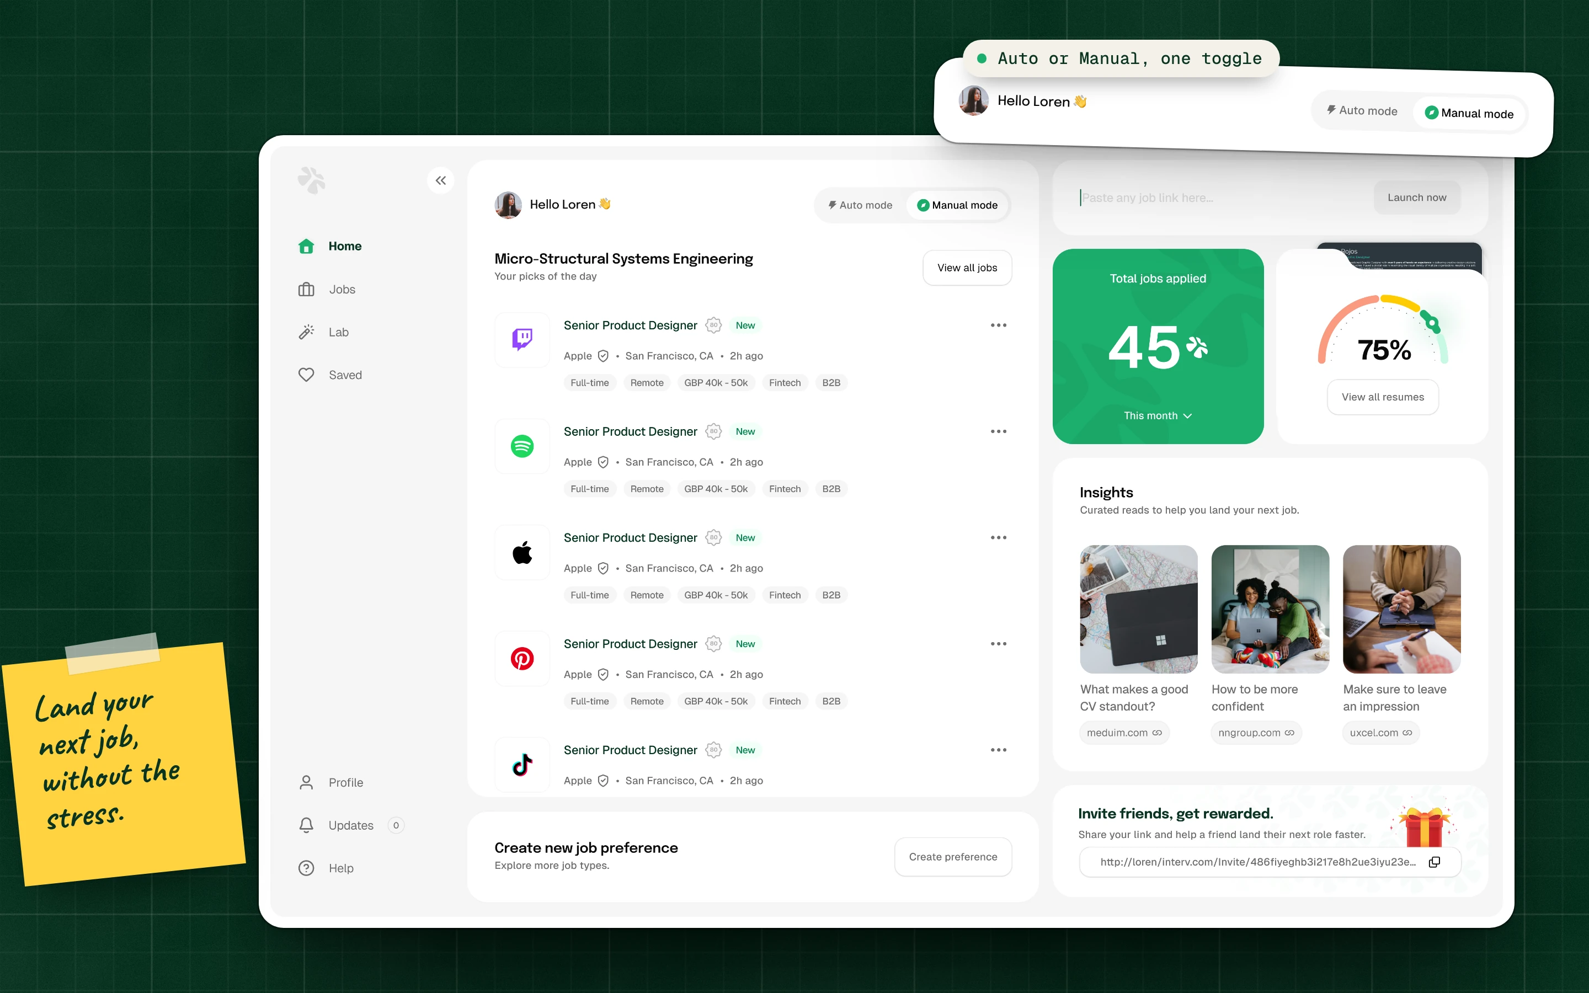Screen dimensions: 1589x993
Task: Open Lab from the sidebar
Action: pos(324,332)
